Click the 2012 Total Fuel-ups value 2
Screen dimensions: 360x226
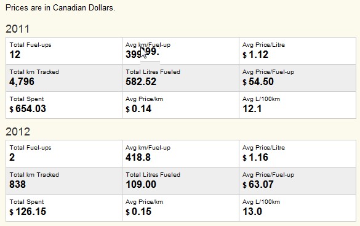coord(12,157)
